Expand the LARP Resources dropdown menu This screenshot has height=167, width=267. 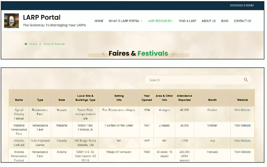point(161,21)
